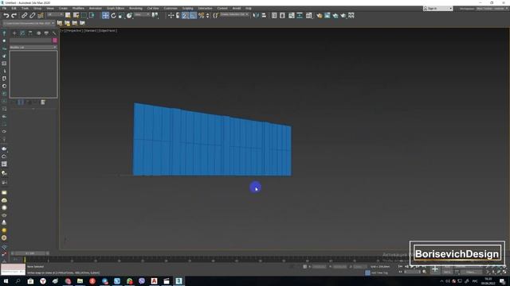Screen dimensions: 510x286
Task: Open Named Selection Sets dropdown
Action: (x=234, y=14)
